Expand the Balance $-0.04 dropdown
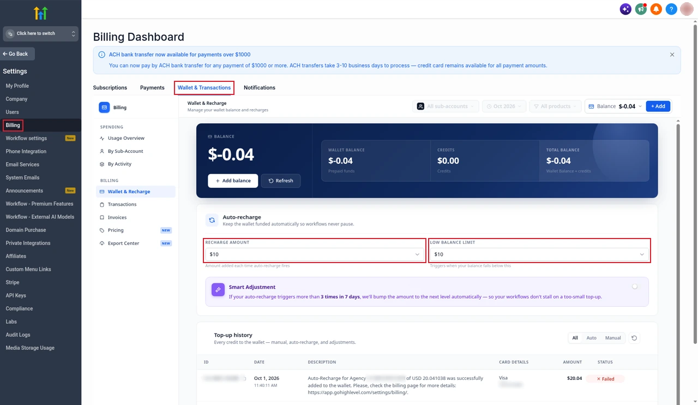The width and height of the screenshot is (698, 405). tap(616, 106)
